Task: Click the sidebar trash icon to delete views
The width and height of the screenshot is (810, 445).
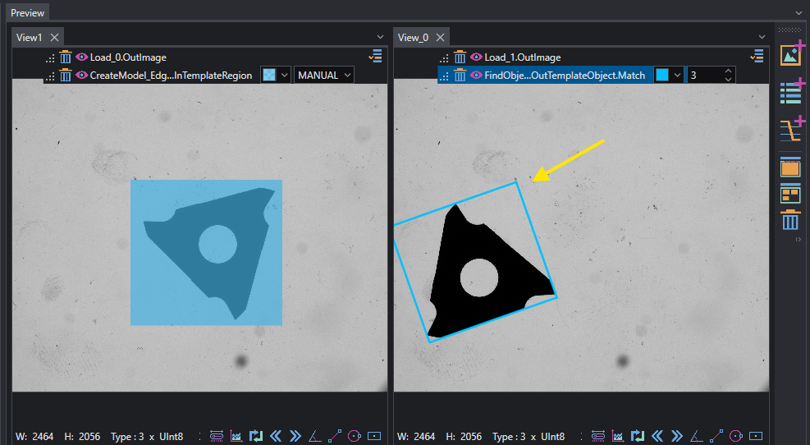Action: (x=790, y=221)
